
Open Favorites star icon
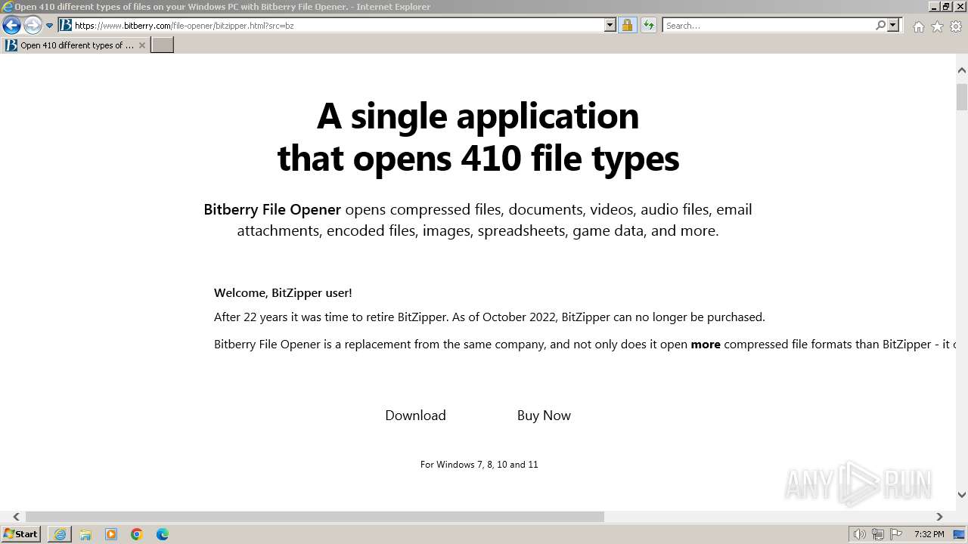click(937, 26)
